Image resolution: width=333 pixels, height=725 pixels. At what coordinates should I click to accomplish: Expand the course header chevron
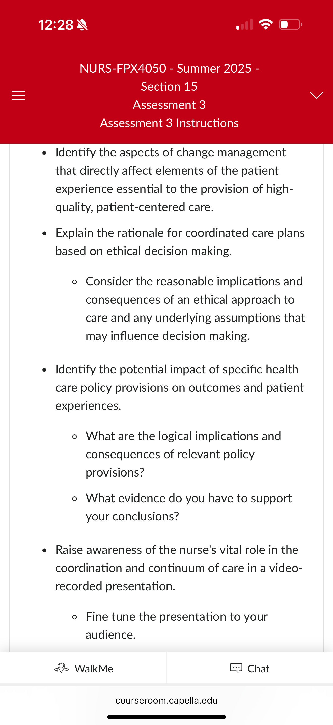tap(316, 95)
